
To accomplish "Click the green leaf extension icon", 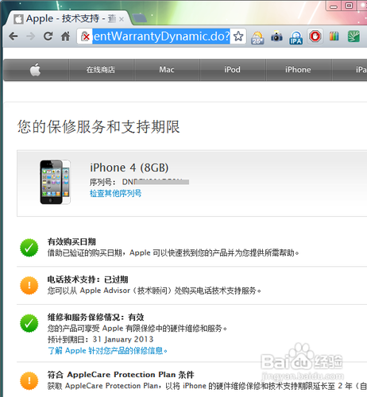I will [x=353, y=37].
